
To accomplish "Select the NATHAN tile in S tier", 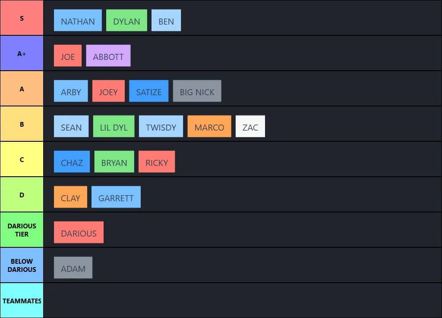I will tap(78, 20).
